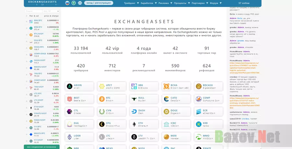
Task: Click the DASH card logo
Action: coord(134,112)
